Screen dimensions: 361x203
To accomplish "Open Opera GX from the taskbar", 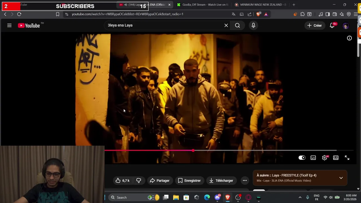I will (x=248, y=197).
